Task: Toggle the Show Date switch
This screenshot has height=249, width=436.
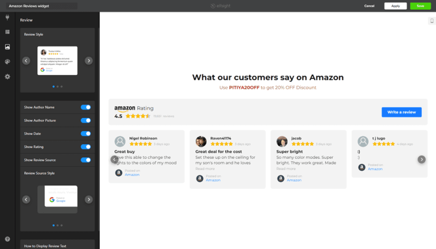Action: [x=85, y=134]
